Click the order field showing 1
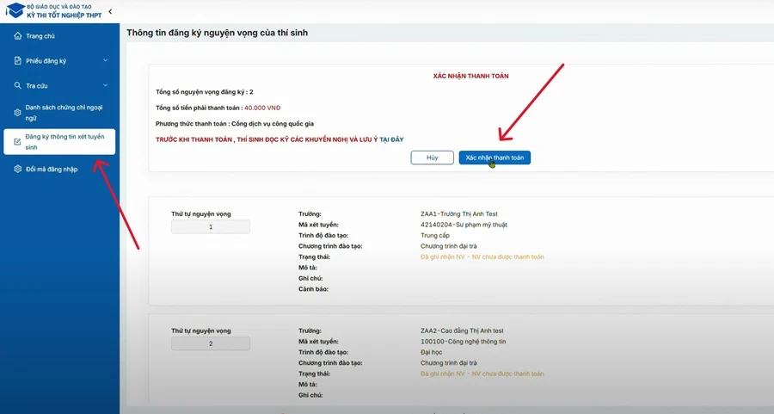The width and height of the screenshot is (774, 414). click(211, 226)
